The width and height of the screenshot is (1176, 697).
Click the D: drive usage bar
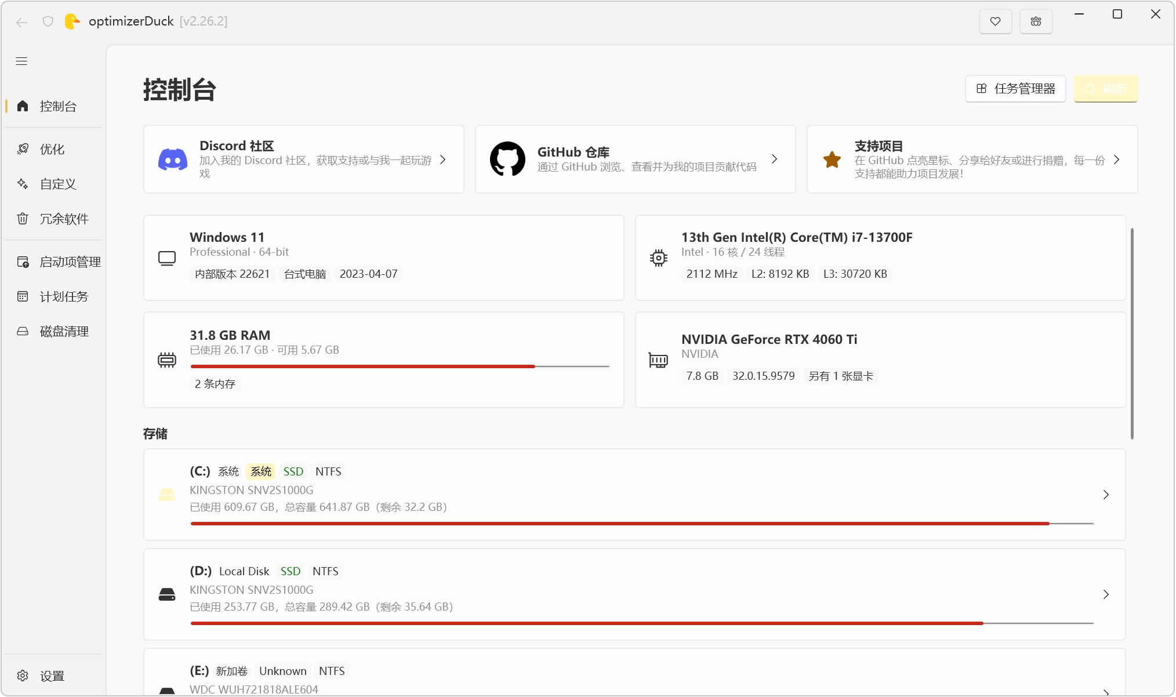642,623
